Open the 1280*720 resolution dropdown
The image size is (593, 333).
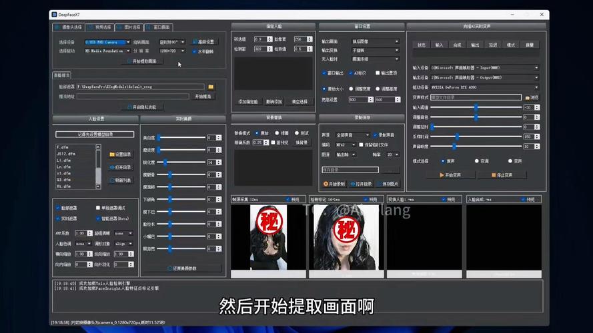172,51
